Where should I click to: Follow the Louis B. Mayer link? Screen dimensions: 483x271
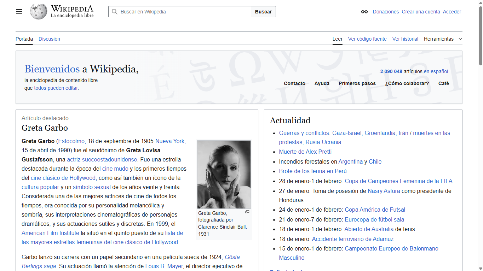tap(164, 266)
